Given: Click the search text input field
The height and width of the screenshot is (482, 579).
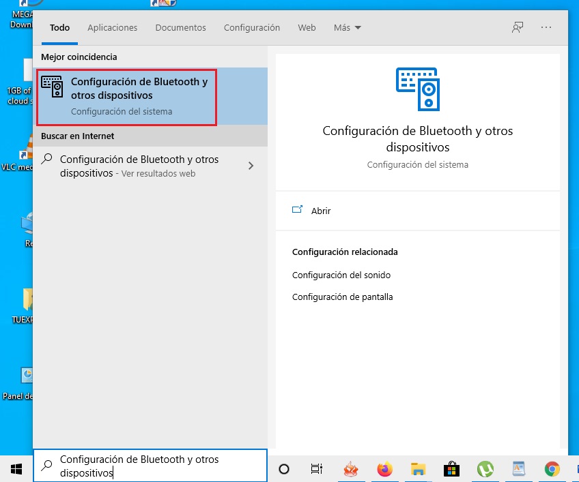Looking at the screenshot, I should click(x=157, y=466).
